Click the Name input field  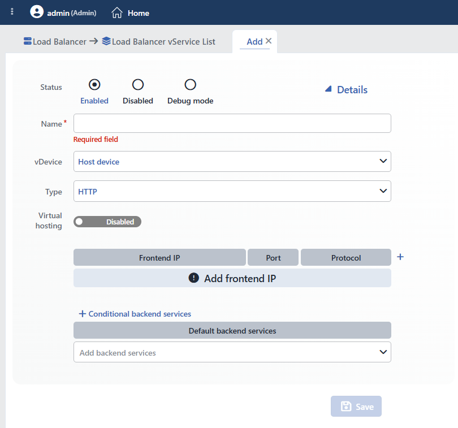click(232, 123)
